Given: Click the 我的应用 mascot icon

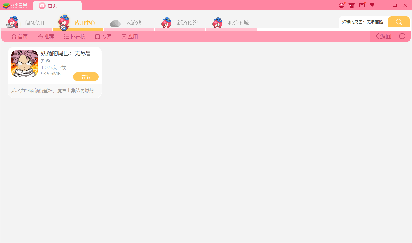Looking at the screenshot, I should click(x=13, y=22).
